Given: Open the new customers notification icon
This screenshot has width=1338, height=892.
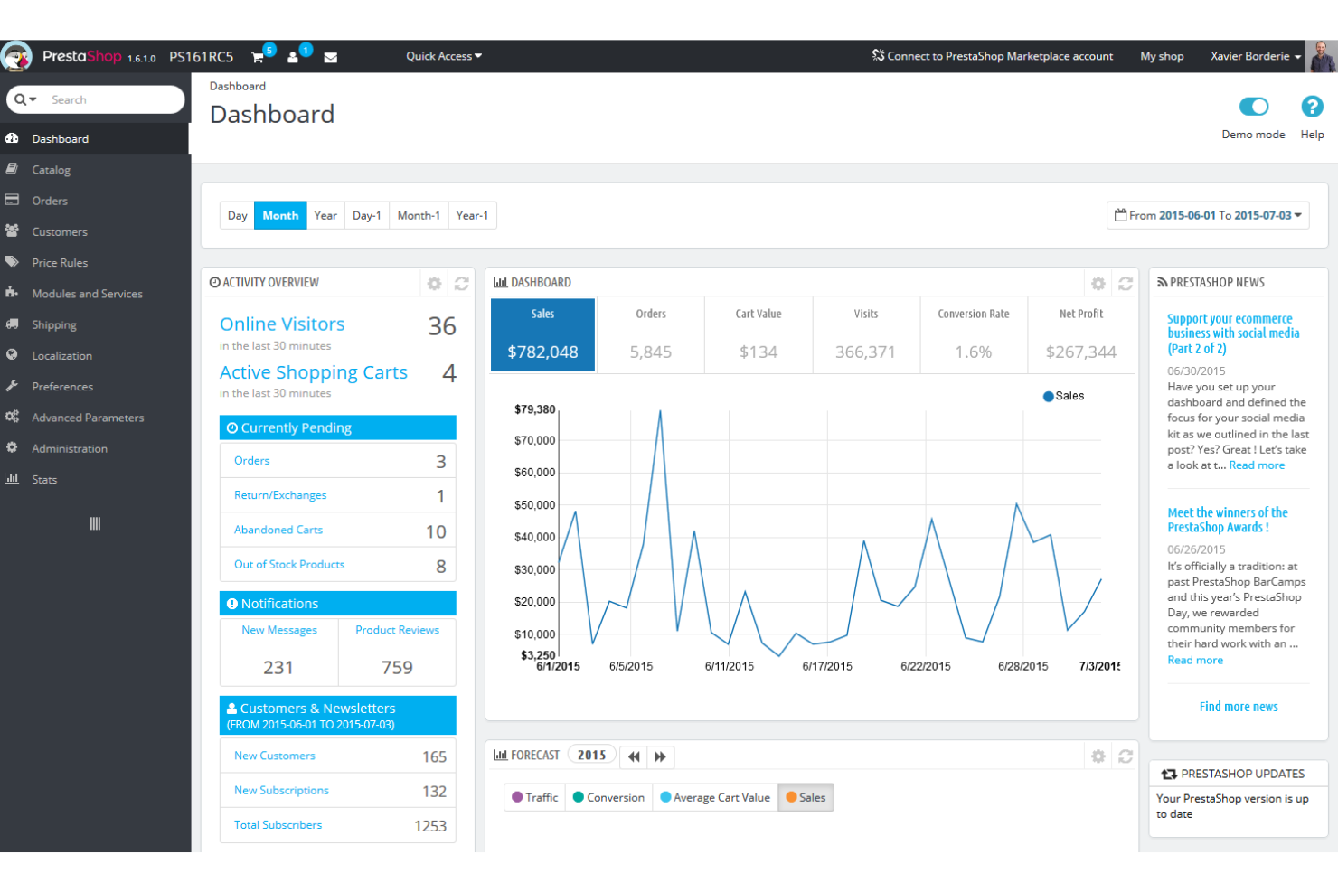Looking at the screenshot, I should (x=292, y=56).
